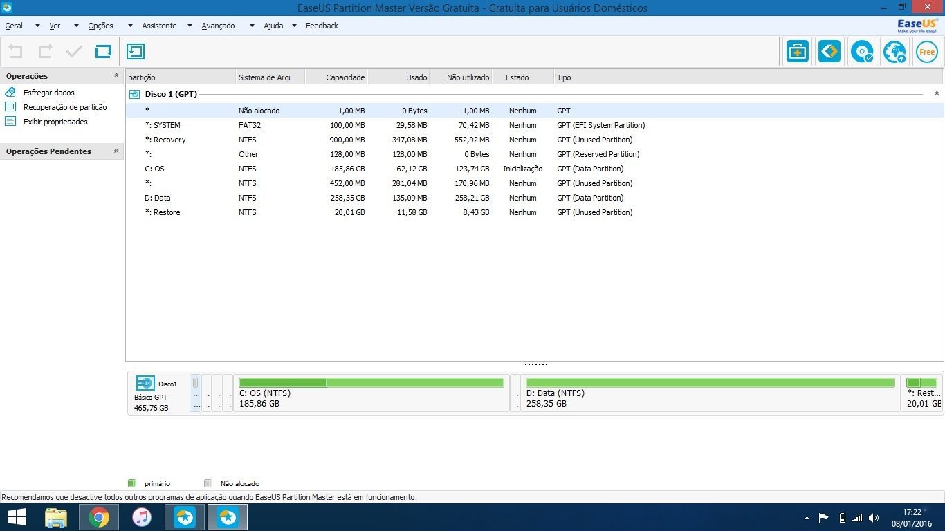Select the D: Data partition row
Viewport: 945px width, 531px height.
(534, 198)
